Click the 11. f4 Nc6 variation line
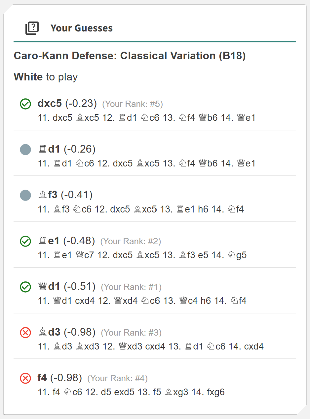Screen dimensions: 310x419 [x=131, y=393]
